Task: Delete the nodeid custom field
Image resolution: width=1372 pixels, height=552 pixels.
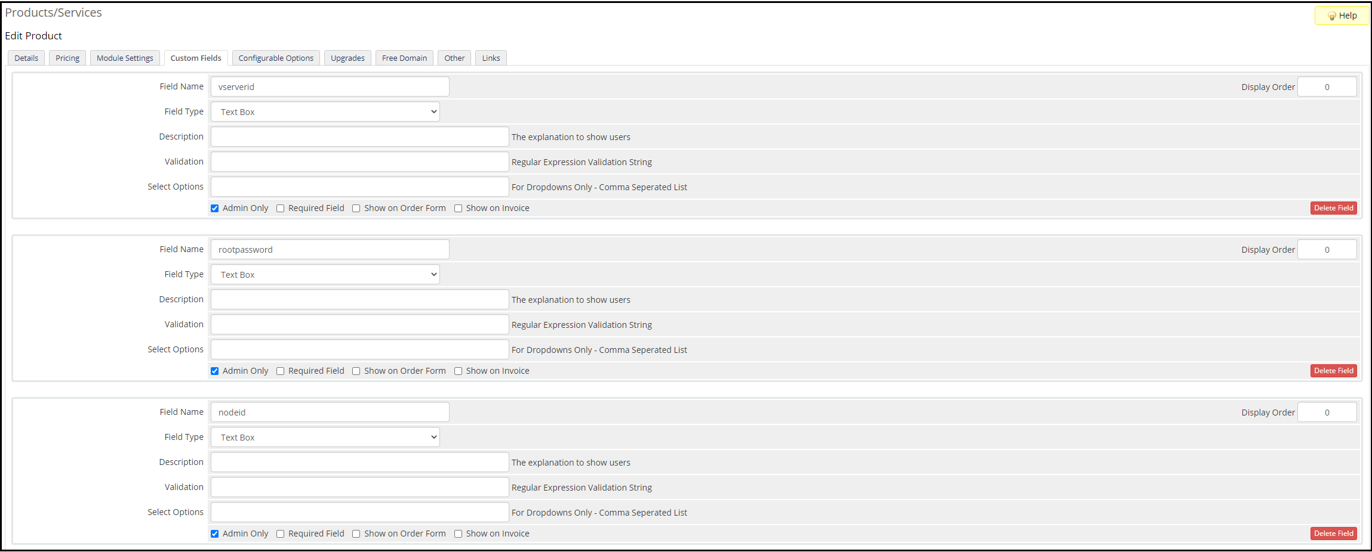Action: click(1333, 534)
